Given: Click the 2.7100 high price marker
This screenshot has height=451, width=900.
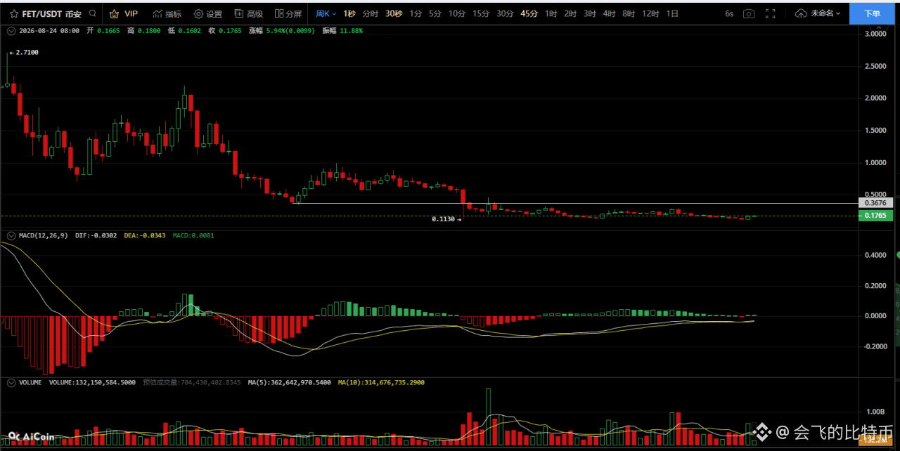Looking at the screenshot, I should click(24, 53).
